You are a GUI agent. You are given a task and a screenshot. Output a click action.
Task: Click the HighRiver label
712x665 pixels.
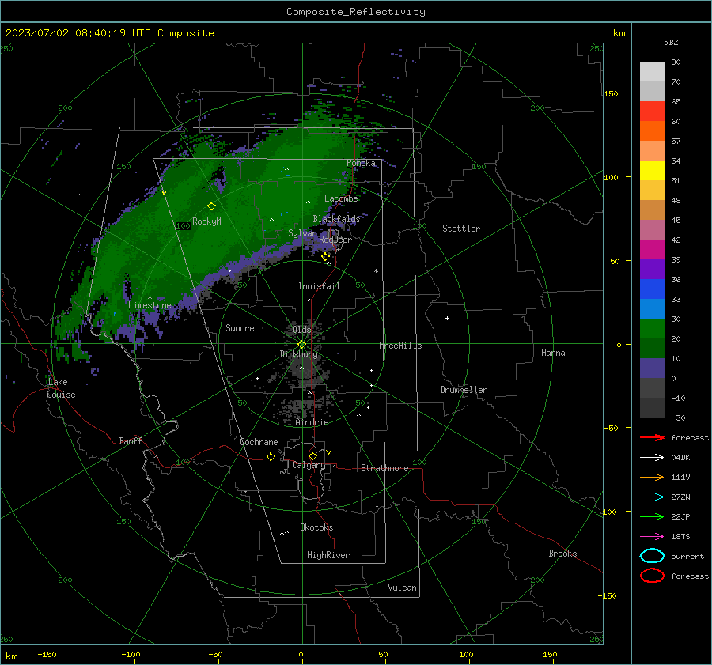pyautogui.click(x=328, y=555)
